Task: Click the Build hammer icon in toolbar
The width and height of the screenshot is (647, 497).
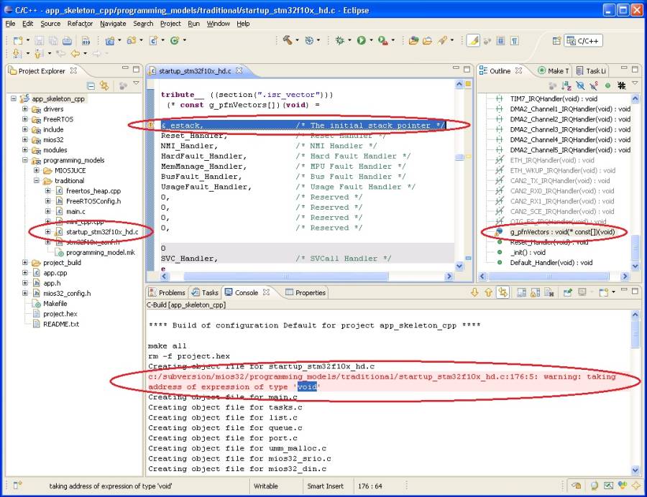Action: 288,41
